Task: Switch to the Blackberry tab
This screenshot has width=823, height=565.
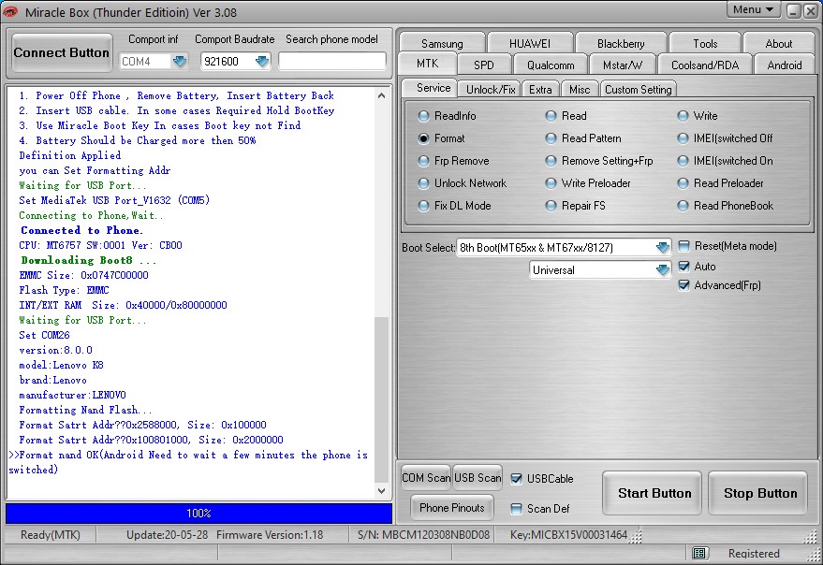Action: pos(621,43)
